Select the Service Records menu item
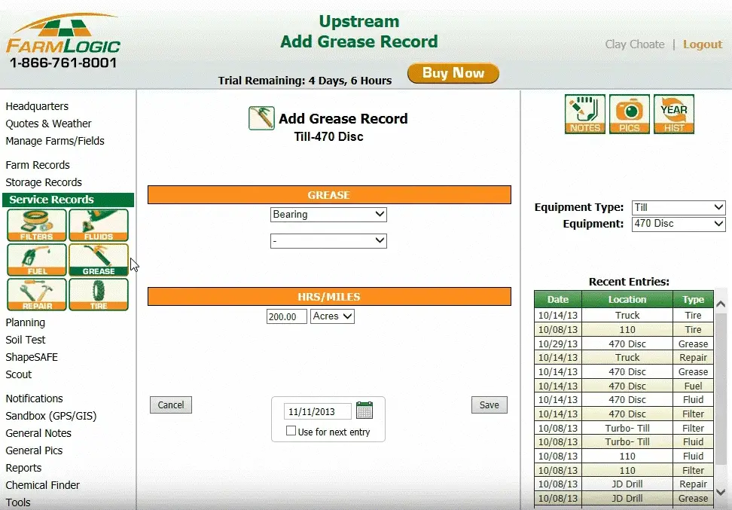The width and height of the screenshot is (732, 510). pos(69,200)
